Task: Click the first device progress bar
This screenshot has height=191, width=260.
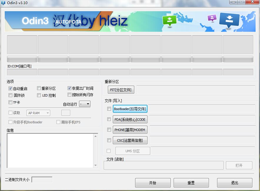Action: pos(22,59)
